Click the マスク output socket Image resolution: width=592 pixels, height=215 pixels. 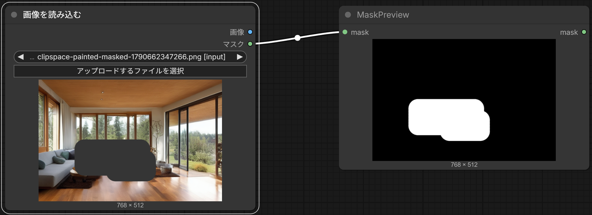click(x=250, y=44)
